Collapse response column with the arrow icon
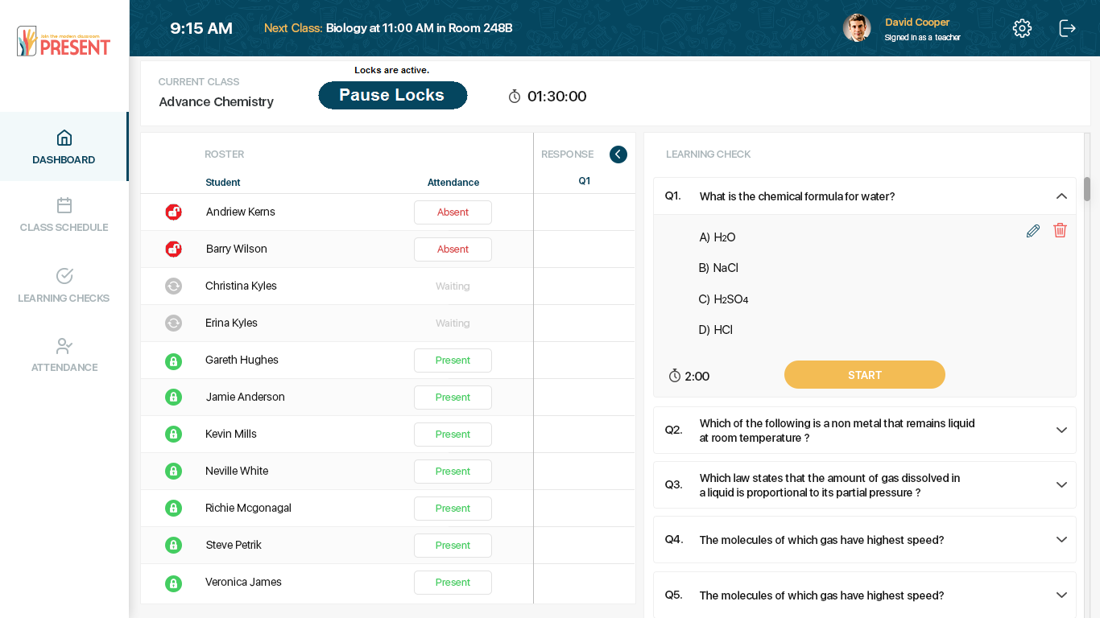The width and height of the screenshot is (1100, 618). (x=618, y=154)
